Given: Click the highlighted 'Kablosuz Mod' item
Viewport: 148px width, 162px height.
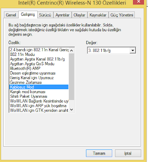Looking at the screenshot, I should (x=39, y=87).
